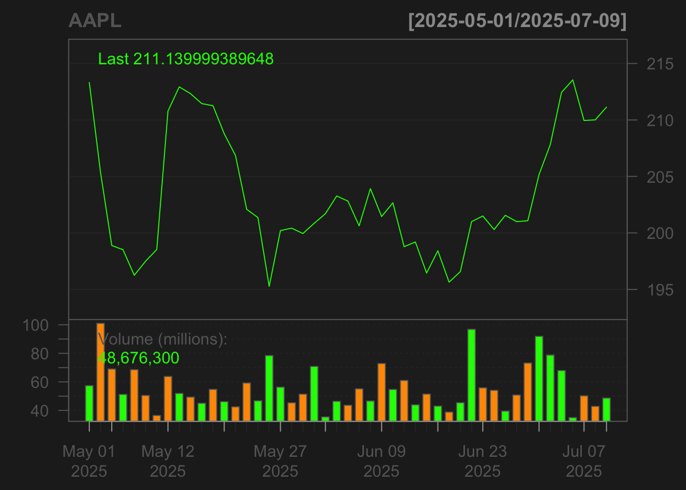Click the May 01 2025 date label
Screen dimensions: 686x490
pyautogui.click(x=89, y=461)
